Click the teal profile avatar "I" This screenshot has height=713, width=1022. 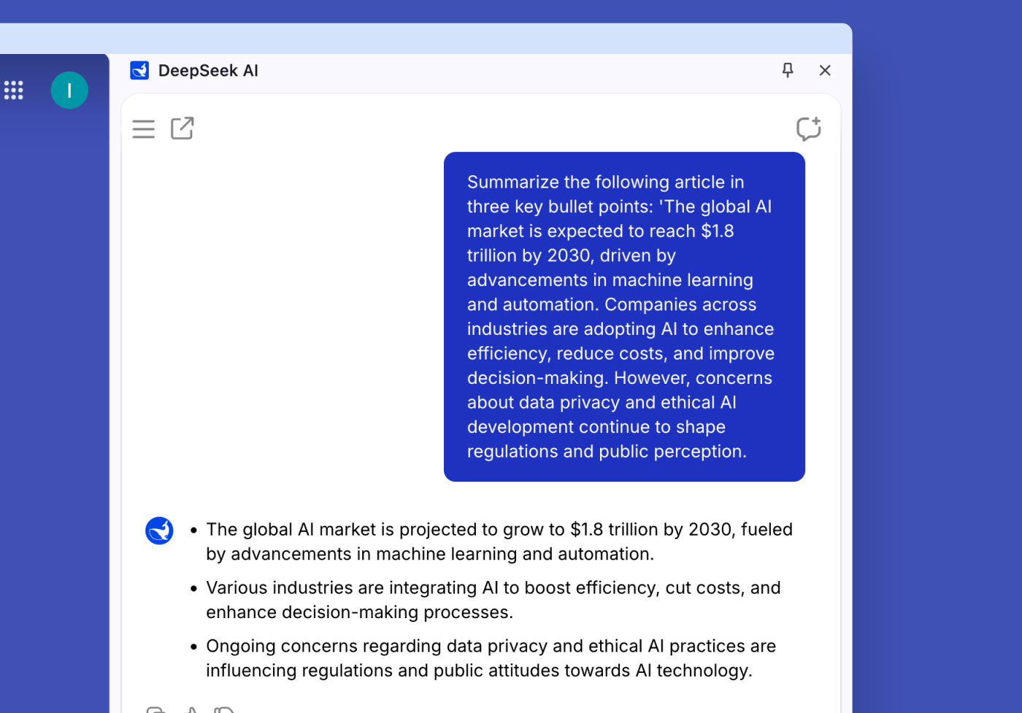tap(69, 90)
